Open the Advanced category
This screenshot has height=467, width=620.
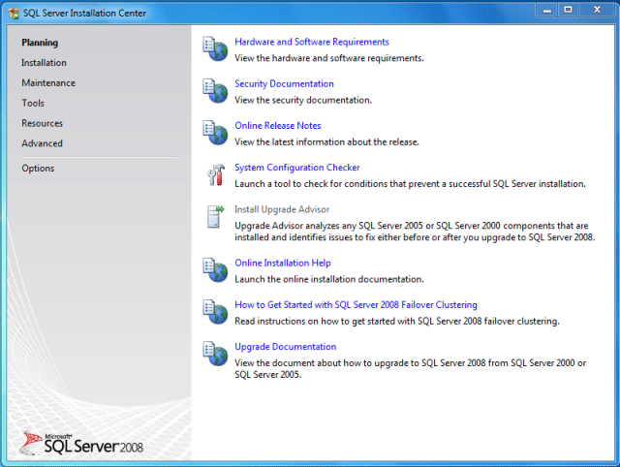tap(42, 143)
